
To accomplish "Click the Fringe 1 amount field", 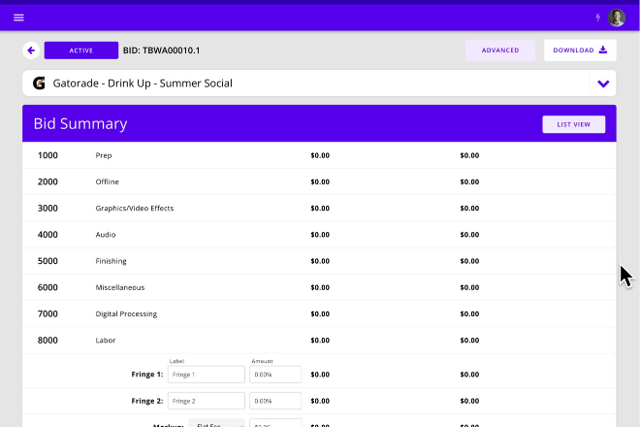I will click(x=275, y=375).
